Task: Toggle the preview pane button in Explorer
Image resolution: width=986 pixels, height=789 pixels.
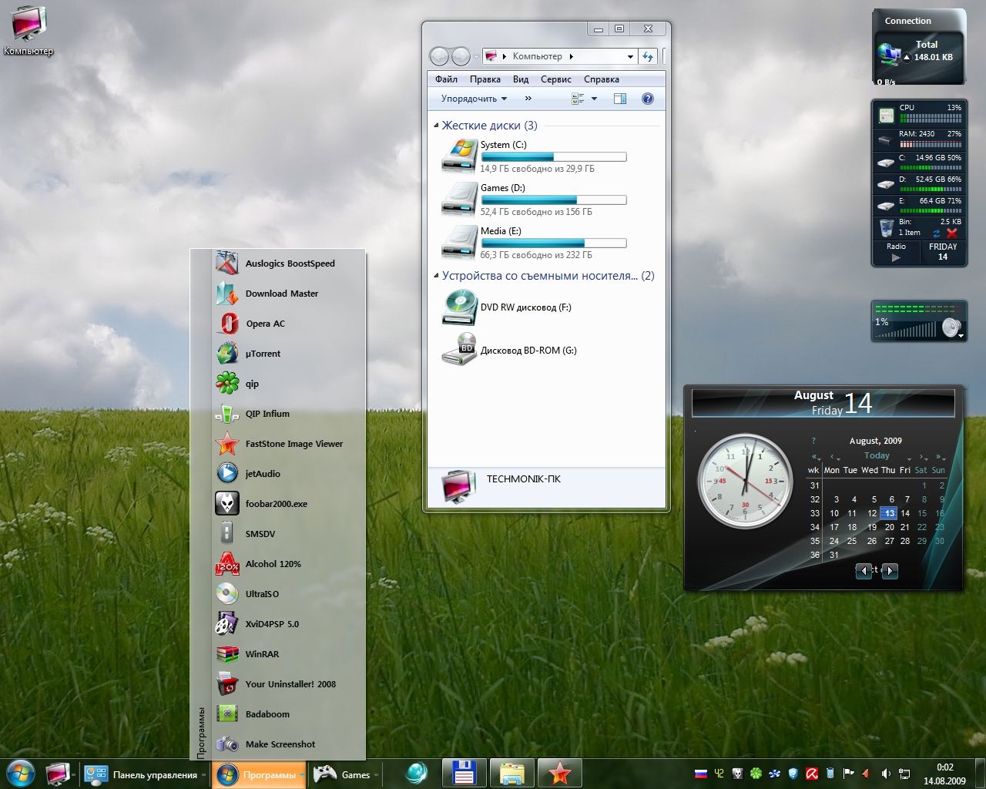Action: (x=619, y=99)
